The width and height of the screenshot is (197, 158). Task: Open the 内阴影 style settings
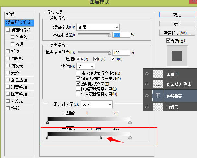pyautogui.click(x=17, y=58)
